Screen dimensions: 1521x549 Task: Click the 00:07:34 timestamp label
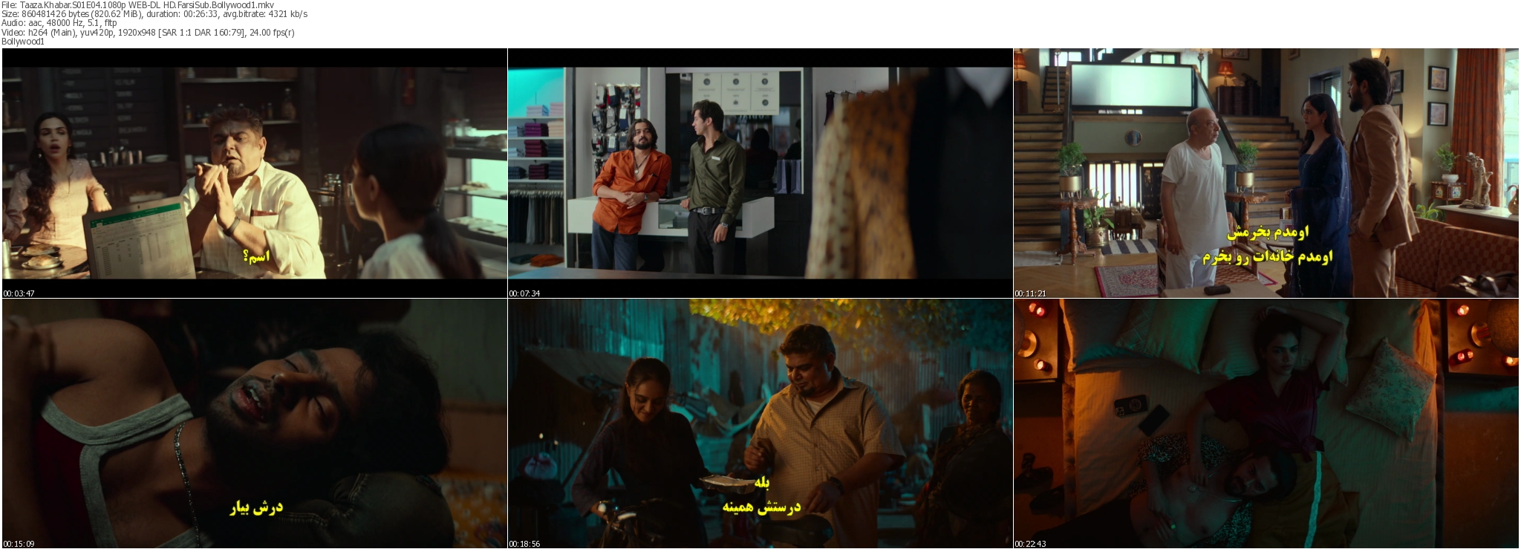pyautogui.click(x=524, y=293)
